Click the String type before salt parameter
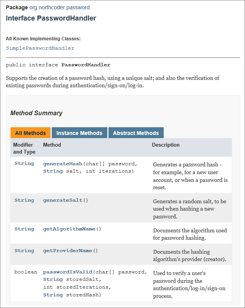Image resolution: width=245 pixels, height=308 pixels. click(53, 171)
